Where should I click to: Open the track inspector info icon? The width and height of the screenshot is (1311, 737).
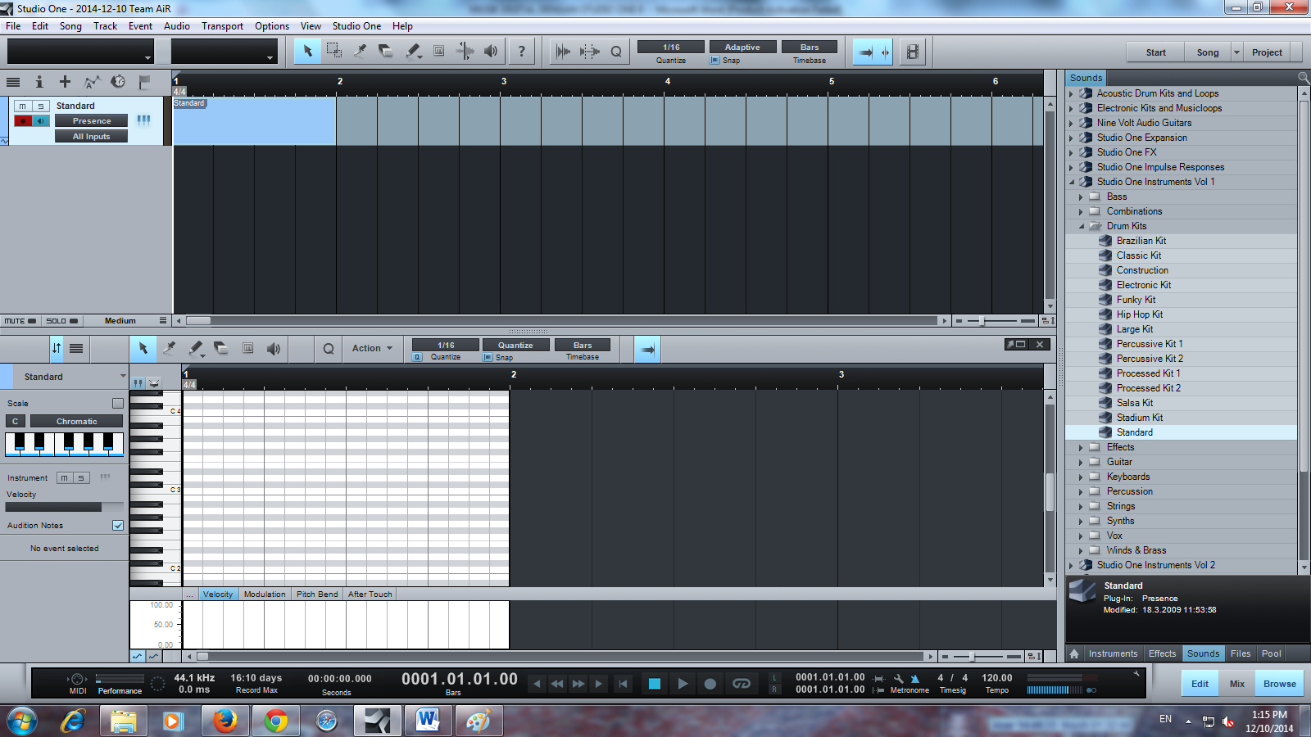coord(39,82)
